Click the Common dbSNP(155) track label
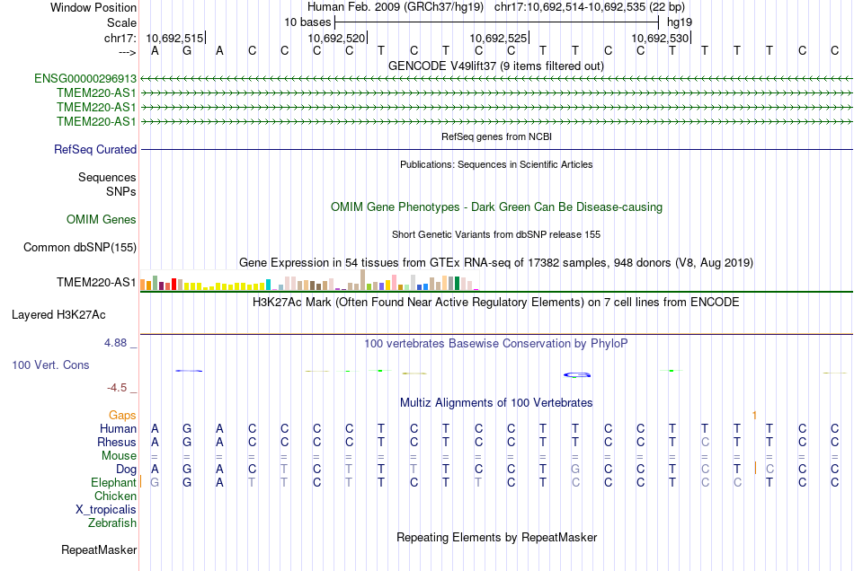Screen dimensions: 854x571 (x=80, y=248)
